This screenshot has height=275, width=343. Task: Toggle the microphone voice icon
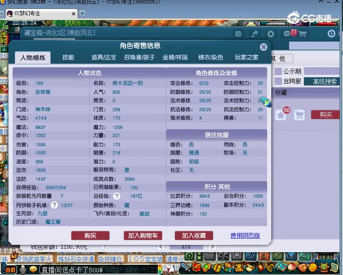(x=23, y=270)
